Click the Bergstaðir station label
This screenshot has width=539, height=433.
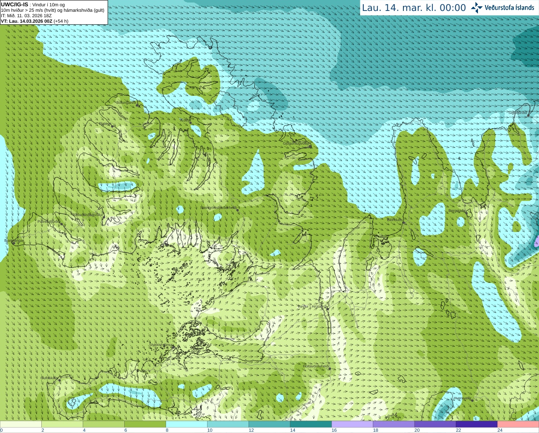[457, 211]
